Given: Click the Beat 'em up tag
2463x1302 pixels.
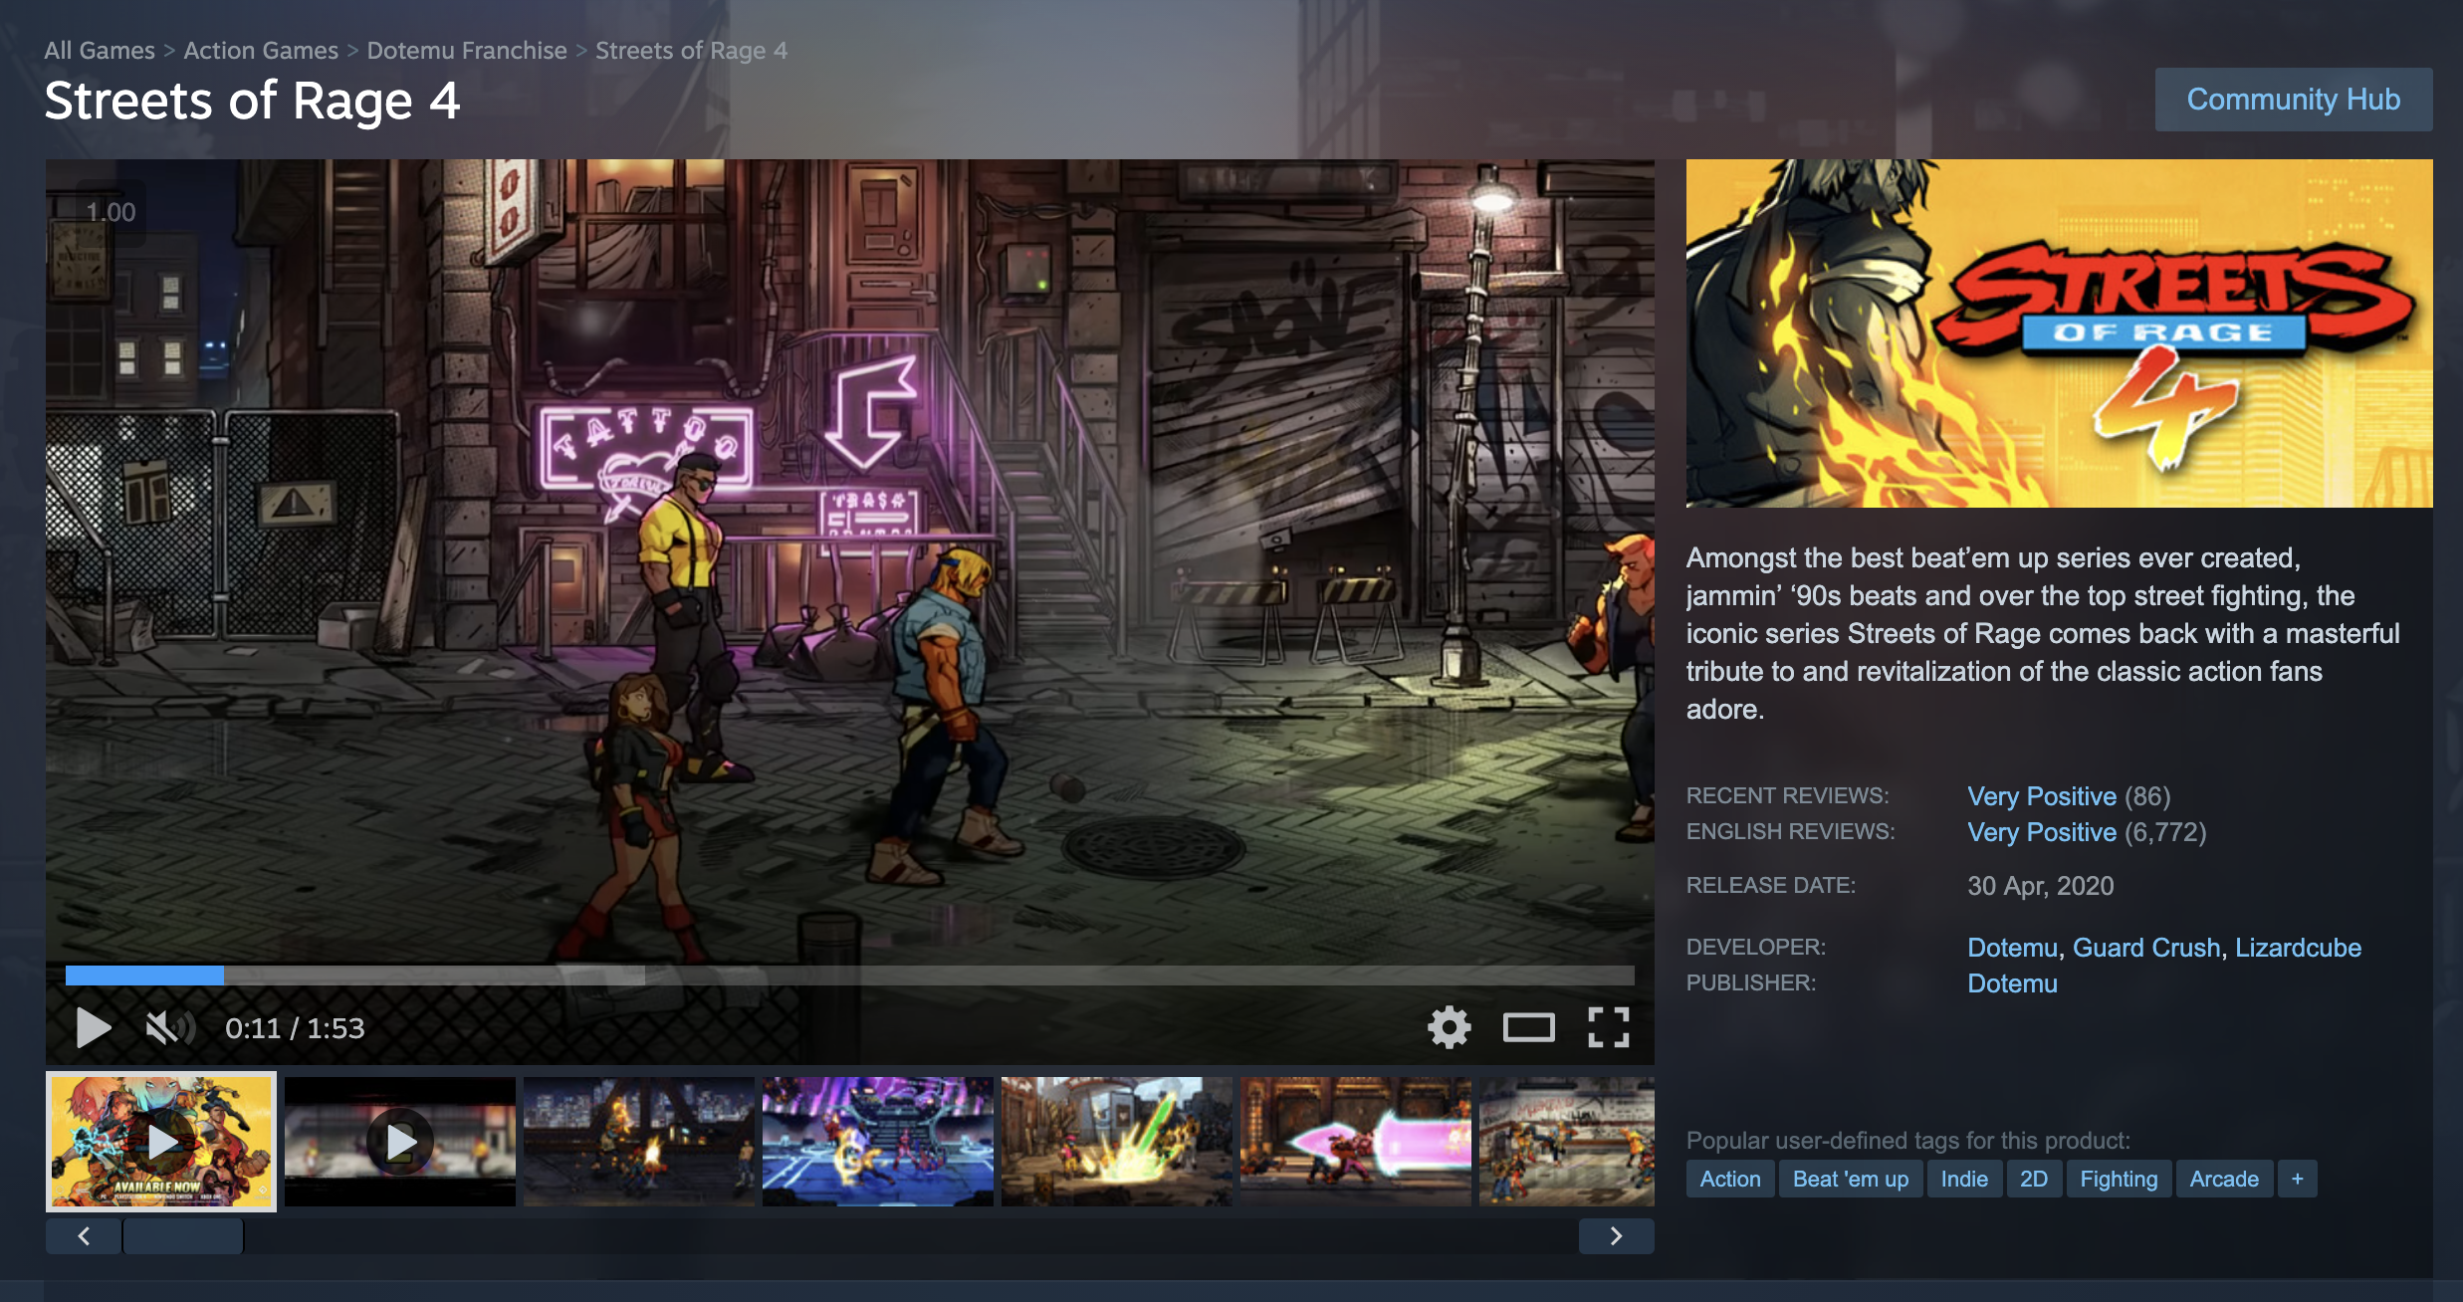Looking at the screenshot, I should tap(1850, 1179).
